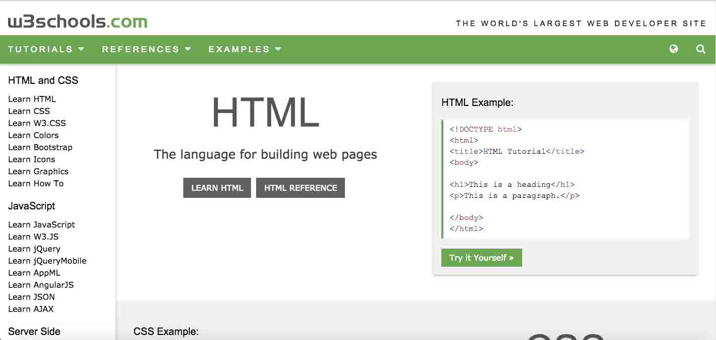
Task: Open Learn Bootstrap sidebar link
Action: 40,147
